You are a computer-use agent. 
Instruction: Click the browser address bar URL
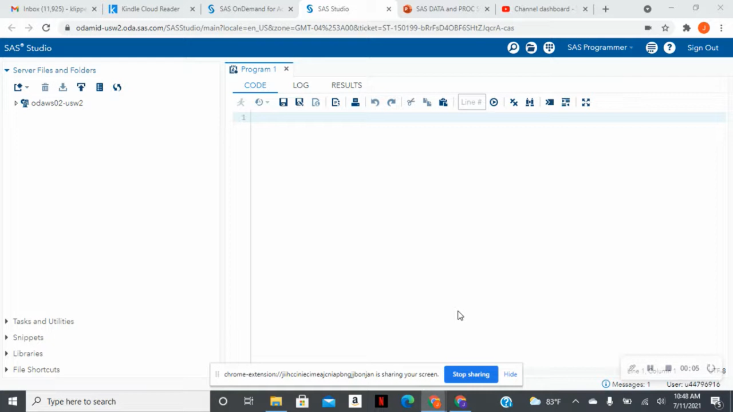click(x=295, y=27)
